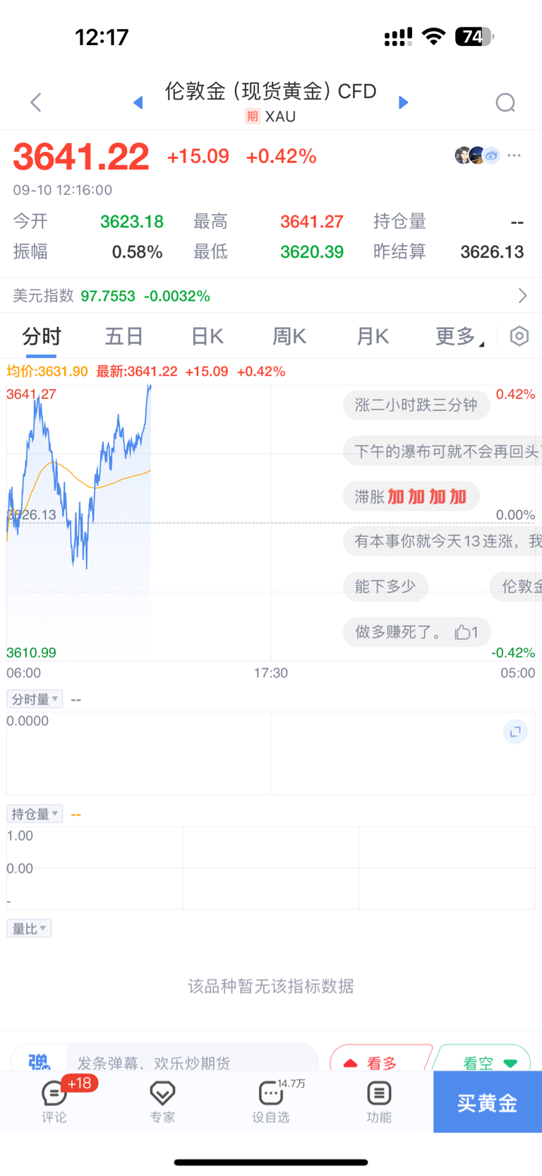Expand the 分时量 indicator dropdown
Screen dimensions: 542x1176
point(35,699)
